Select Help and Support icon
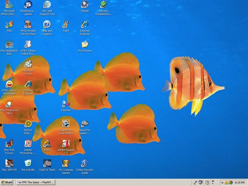Image resolution: width=248 pixels, height=186 pixels. coord(47,24)
